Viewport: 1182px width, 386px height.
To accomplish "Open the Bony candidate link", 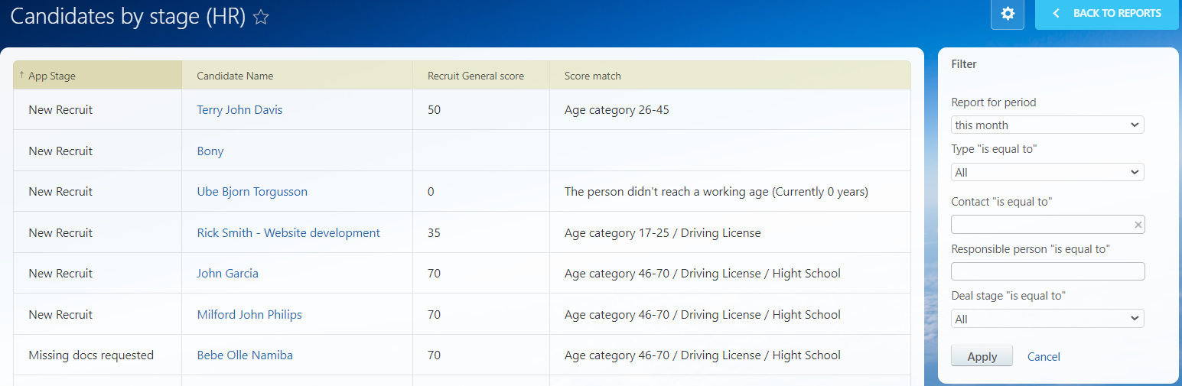I will [210, 151].
